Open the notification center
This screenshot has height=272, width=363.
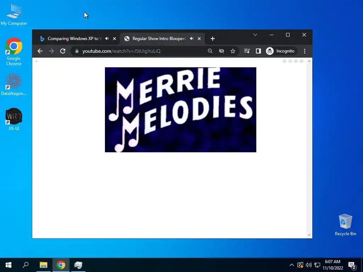352,265
